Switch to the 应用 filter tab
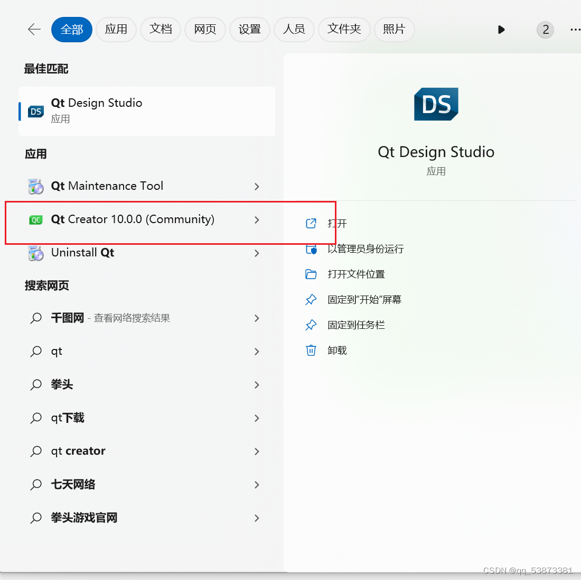The height and width of the screenshot is (580, 581). coord(116,30)
